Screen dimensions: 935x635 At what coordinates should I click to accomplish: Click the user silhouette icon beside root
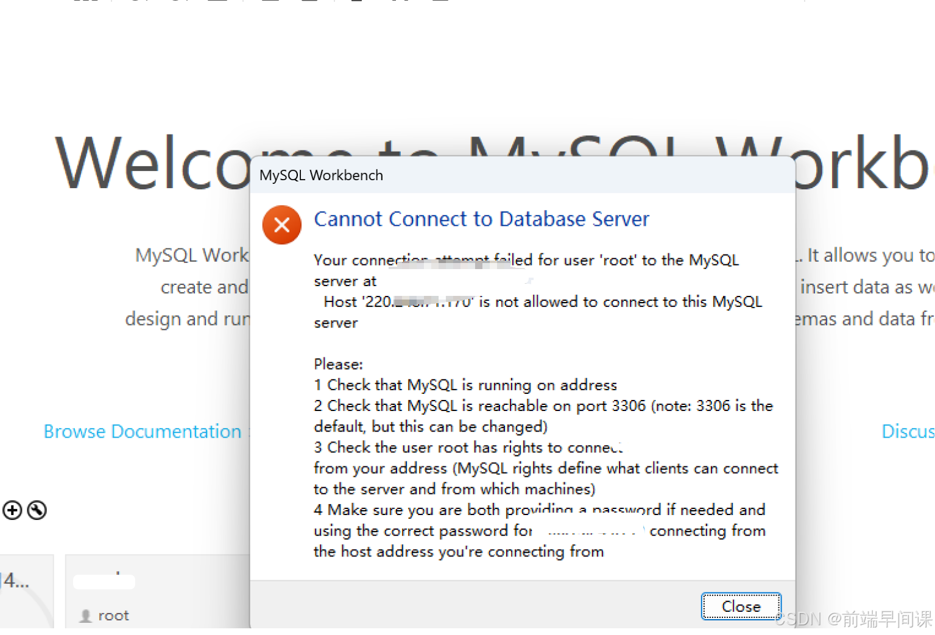point(86,616)
